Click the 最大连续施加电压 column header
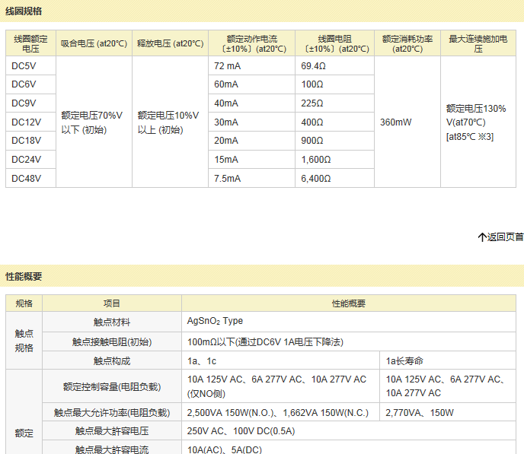 point(478,43)
